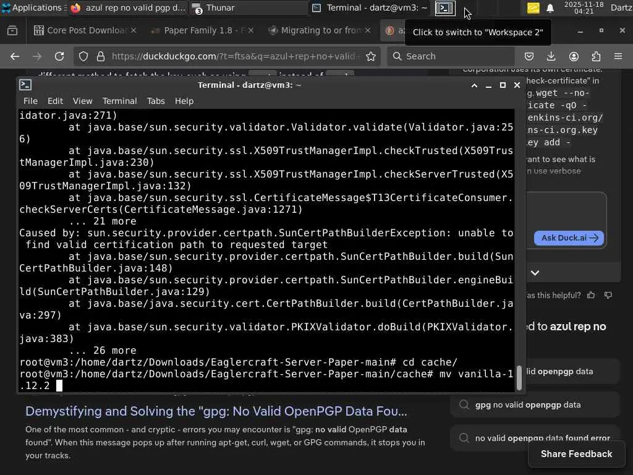Click Ask Duck.ai button
Screen dimensions: 633x475
569,238
